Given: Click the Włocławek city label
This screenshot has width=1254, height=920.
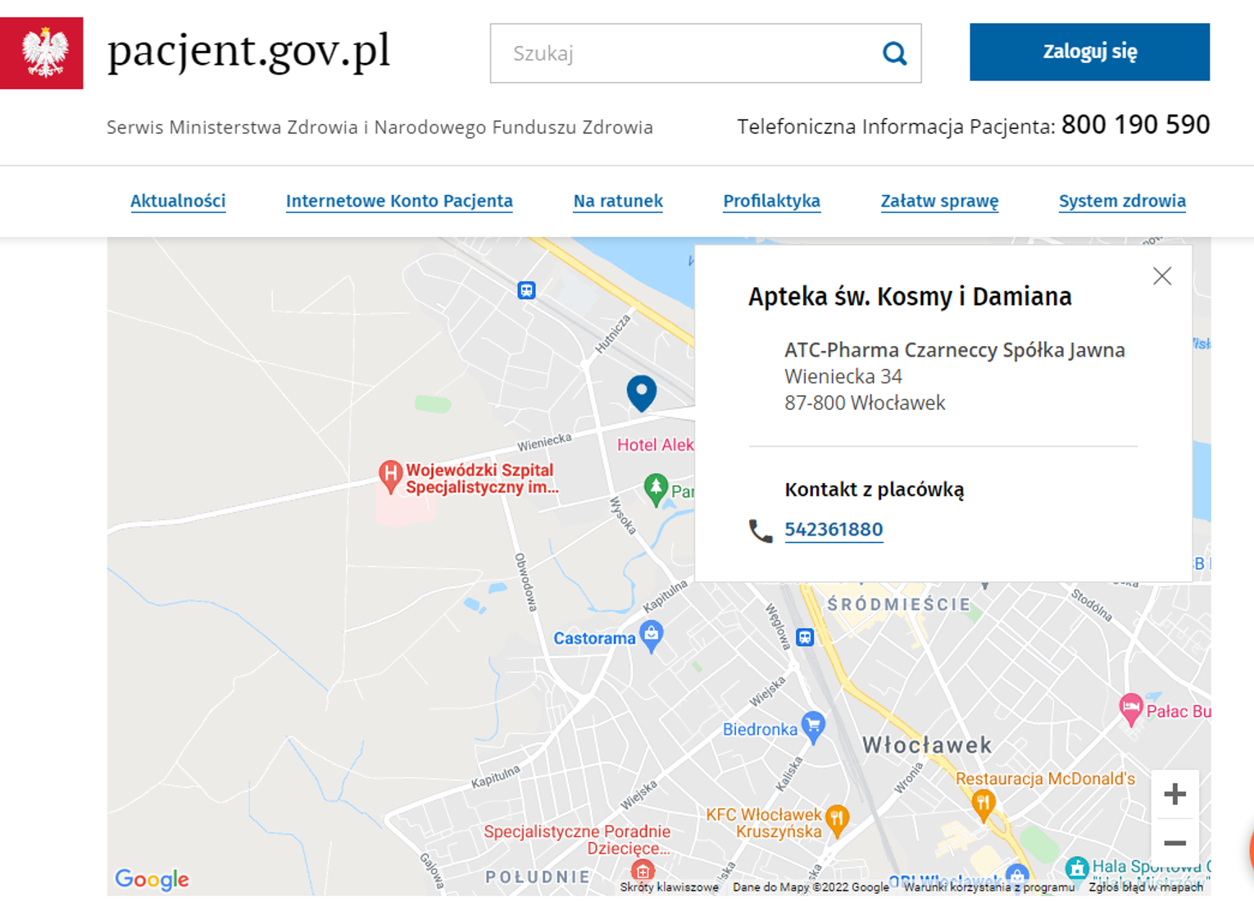Looking at the screenshot, I should pos(927,745).
